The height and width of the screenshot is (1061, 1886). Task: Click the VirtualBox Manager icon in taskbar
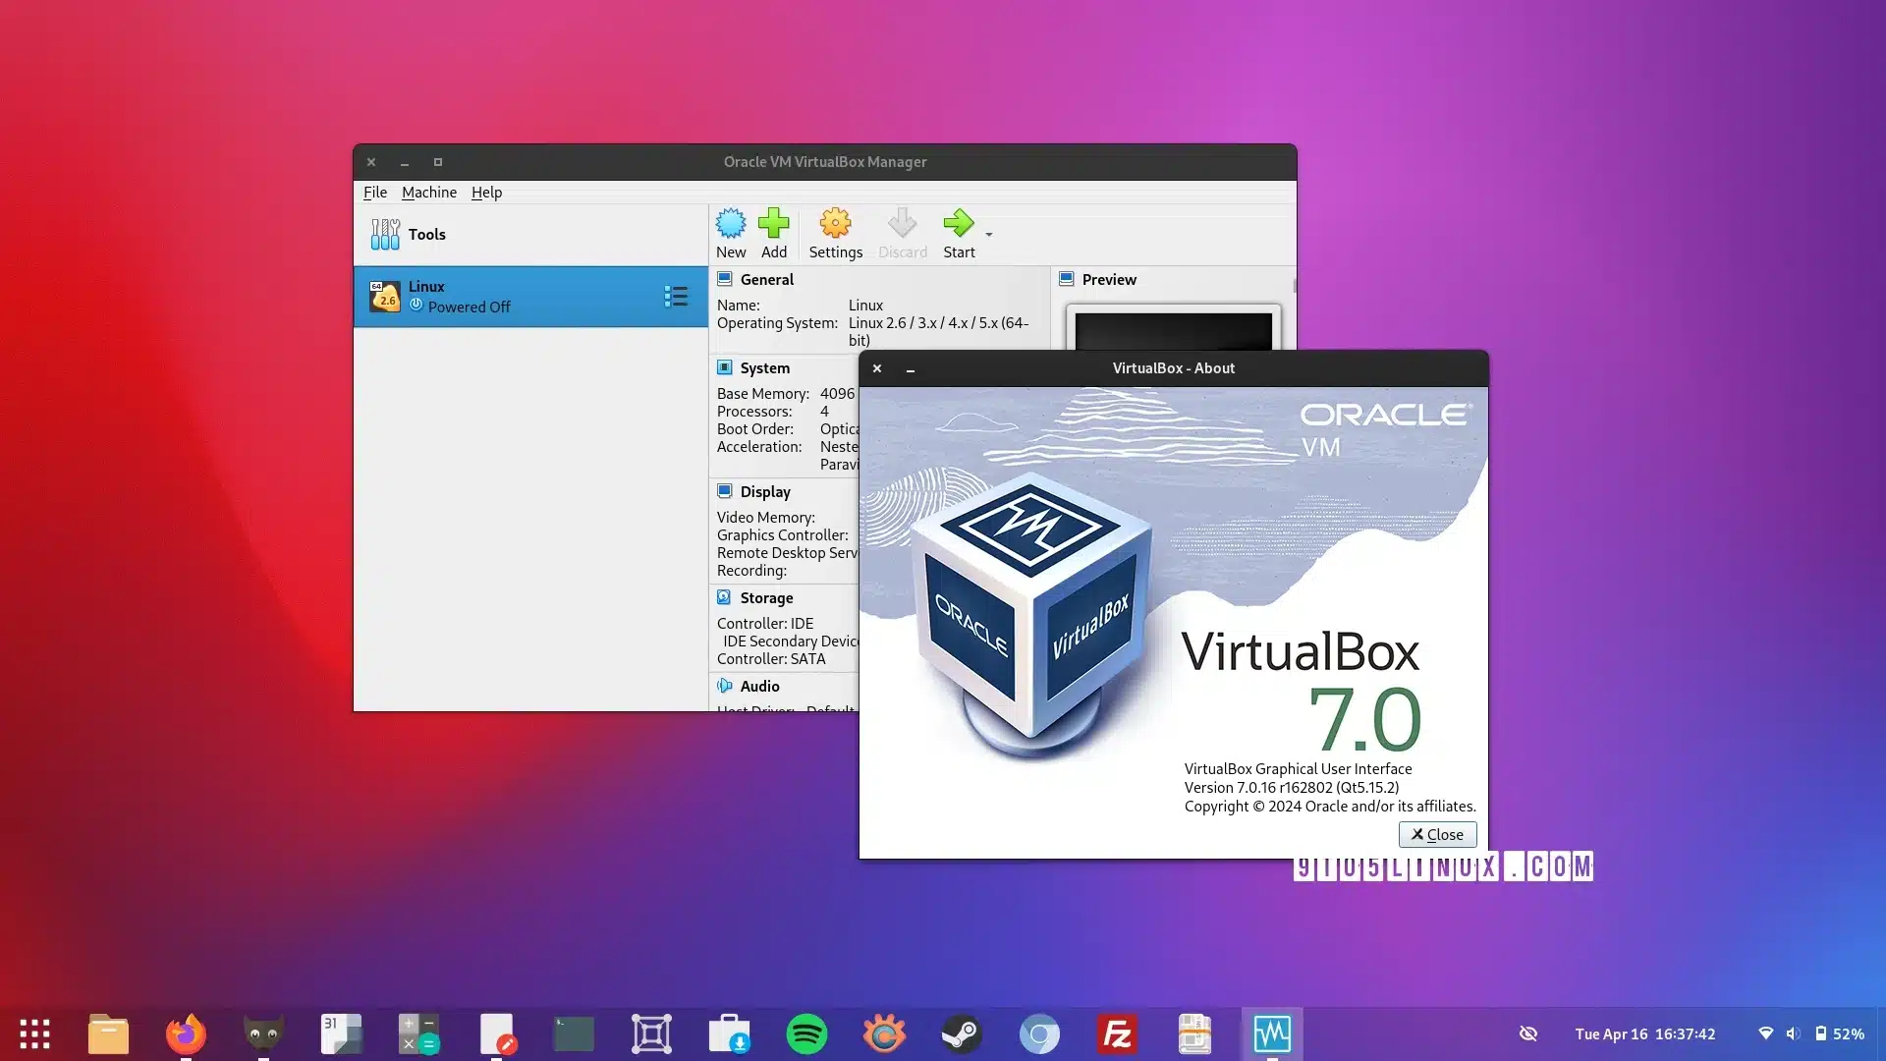(x=1271, y=1033)
